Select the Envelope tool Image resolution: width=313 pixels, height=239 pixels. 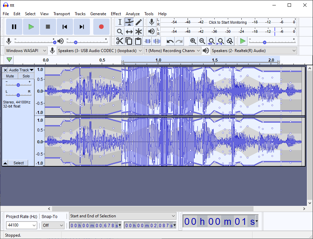click(x=129, y=22)
